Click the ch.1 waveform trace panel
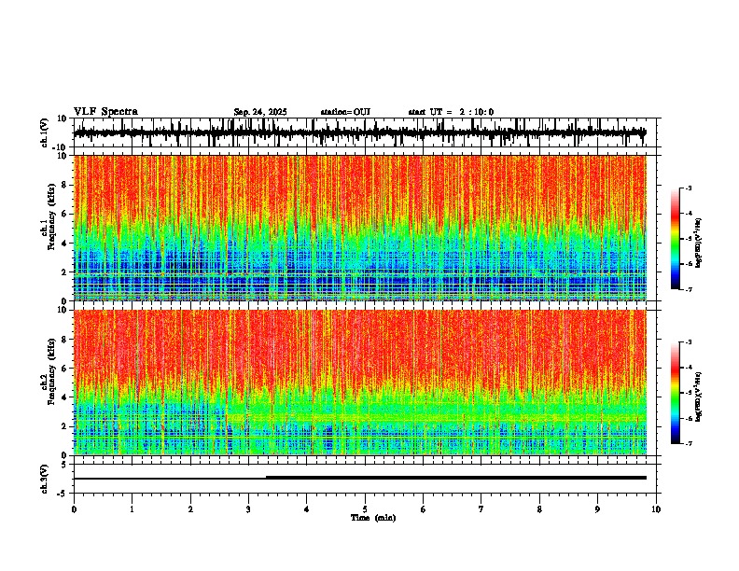Screen dimensions: 739x571 [367, 132]
